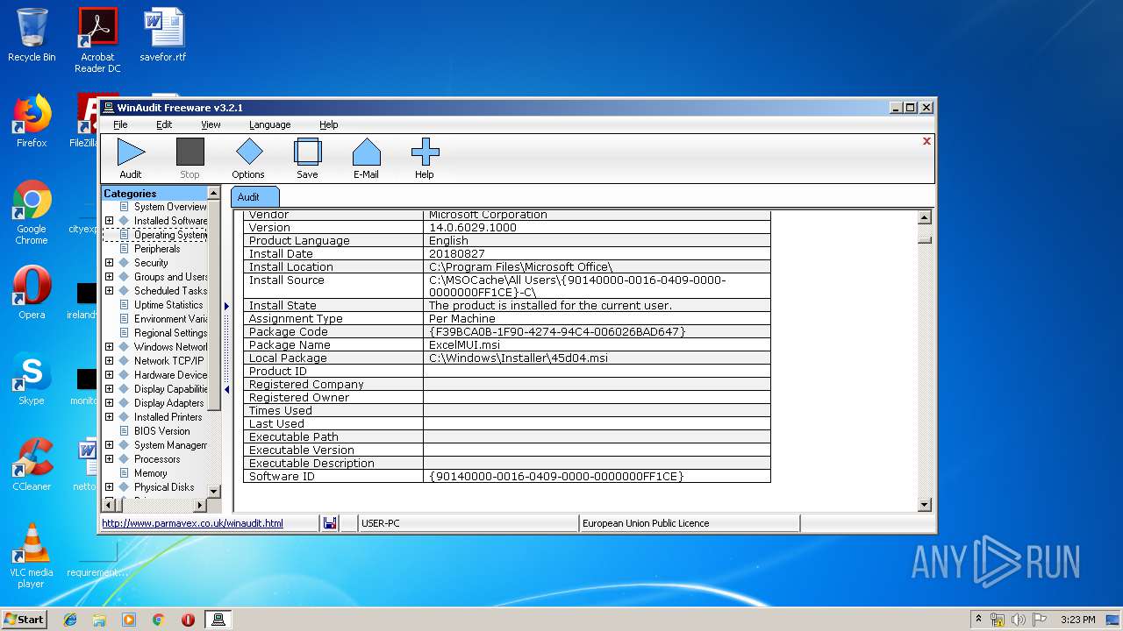Expand the Groups and Users node
The width and height of the screenshot is (1123, 631).
tap(109, 277)
